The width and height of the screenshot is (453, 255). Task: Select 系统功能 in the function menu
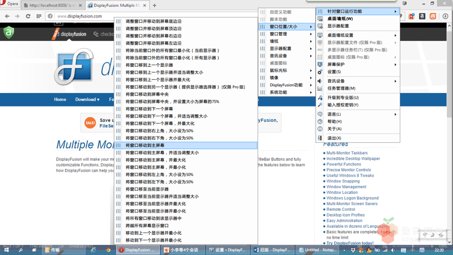[x=287, y=92]
